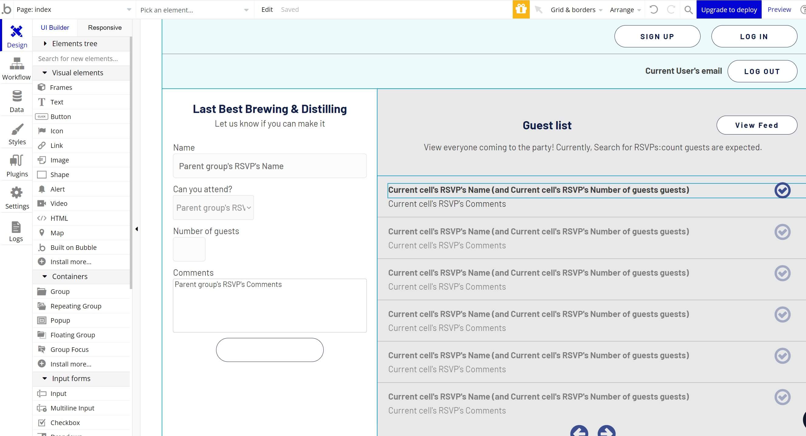The image size is (806, 436).
Task: Open the Settings gear section
Action: click(17, 198)
